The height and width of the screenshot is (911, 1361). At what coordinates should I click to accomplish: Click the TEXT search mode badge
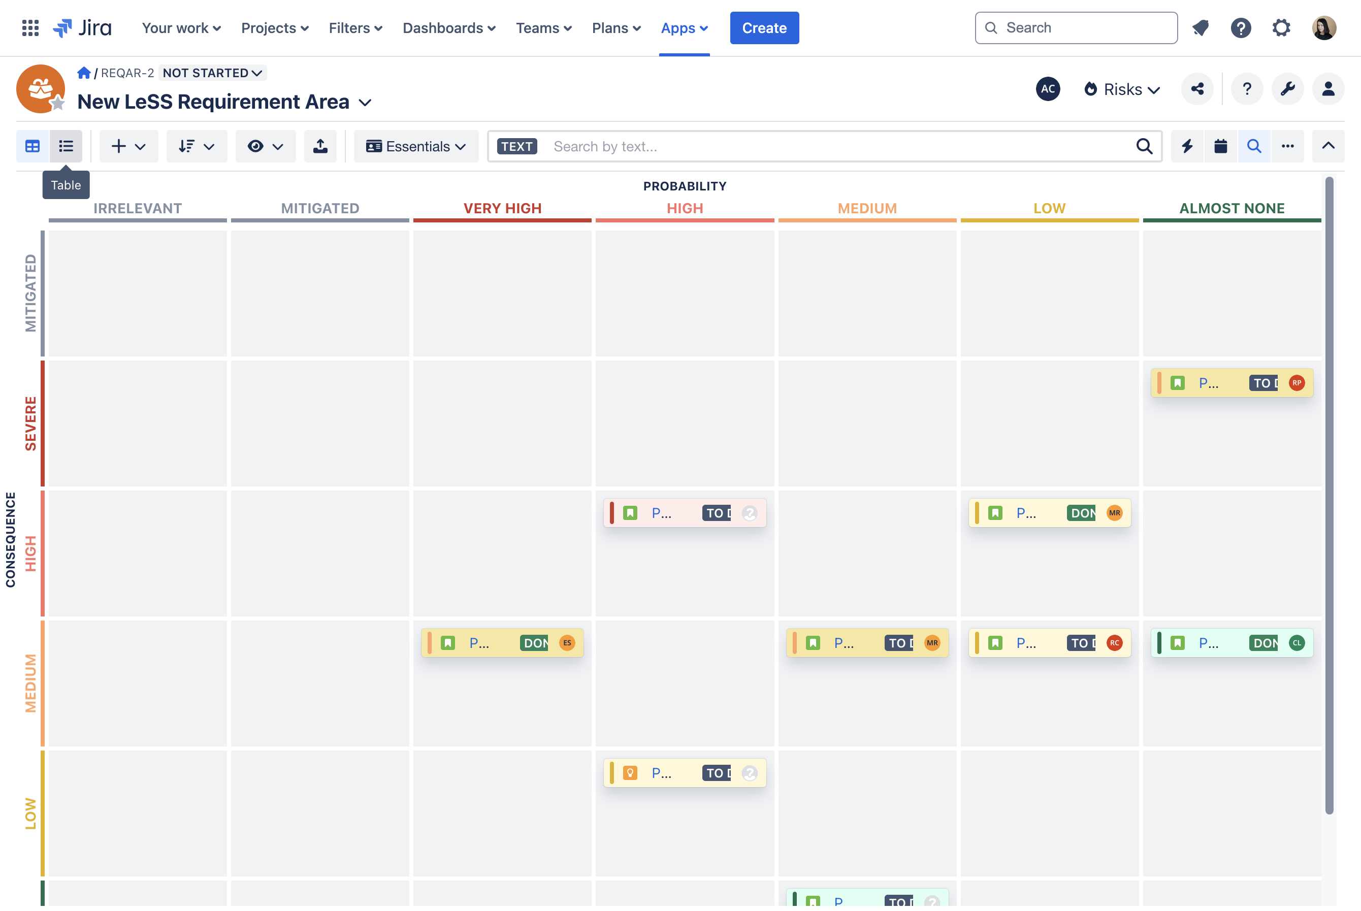coord(517,146)
